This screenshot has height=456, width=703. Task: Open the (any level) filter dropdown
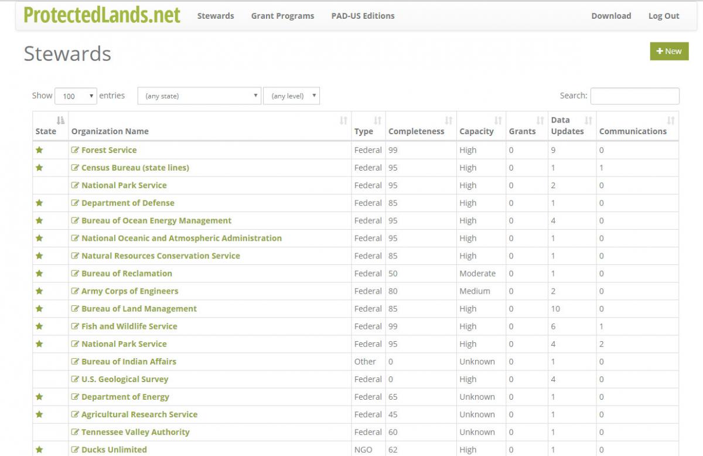[292, 96]
